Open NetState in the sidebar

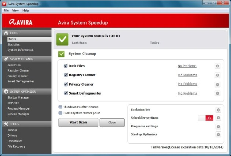[13, 103]
